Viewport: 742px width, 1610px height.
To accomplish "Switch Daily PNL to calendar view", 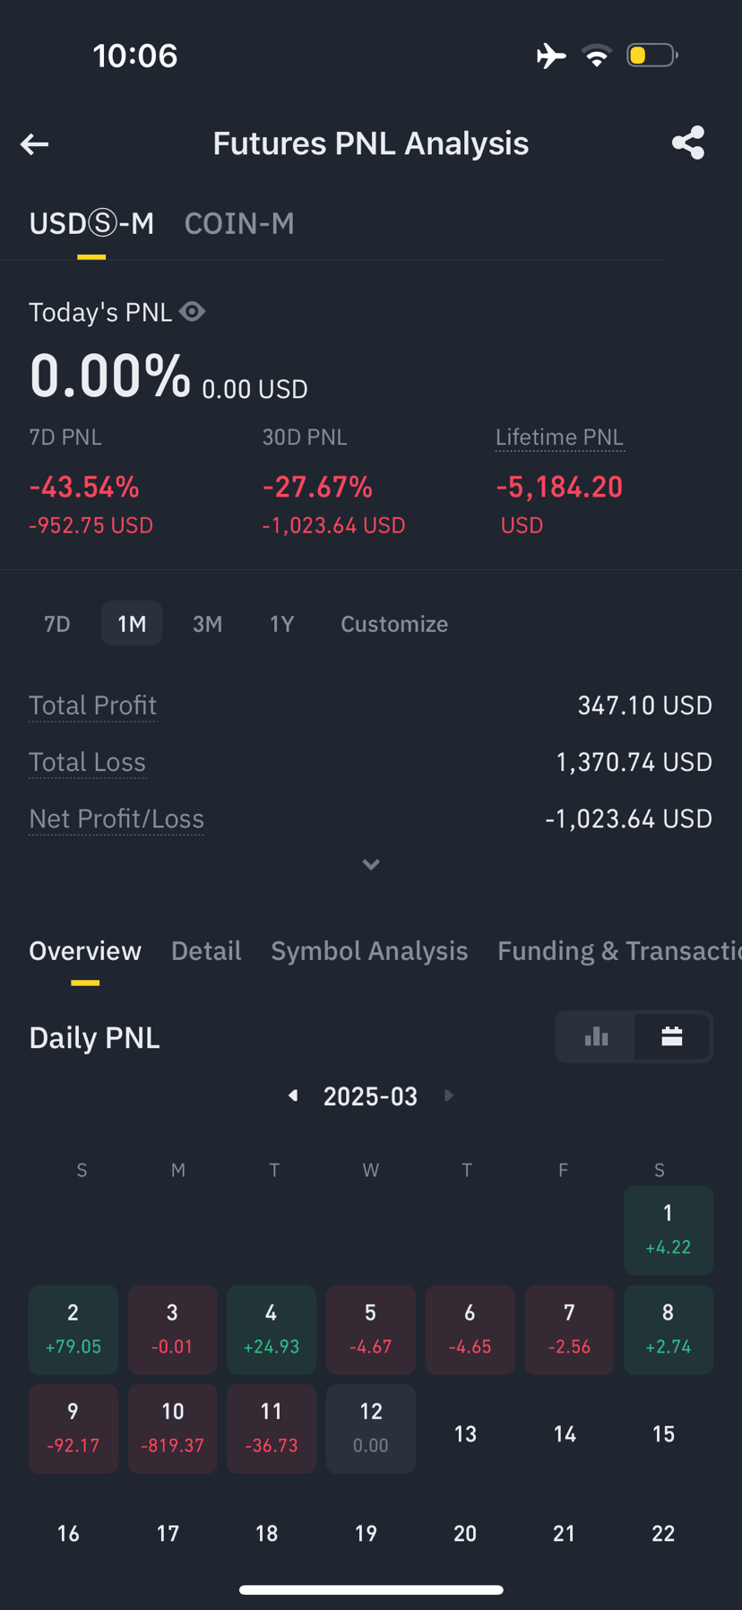I will click(672, 1037).
